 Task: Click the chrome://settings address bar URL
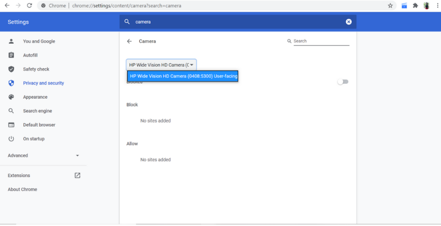[127, 6]
